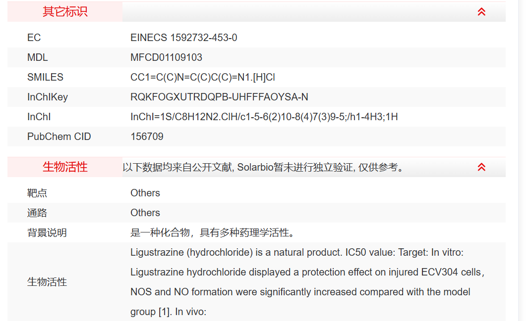Click the Others value in the 通路 row
Screen dimensions: 531x321
tap(145, 213)
